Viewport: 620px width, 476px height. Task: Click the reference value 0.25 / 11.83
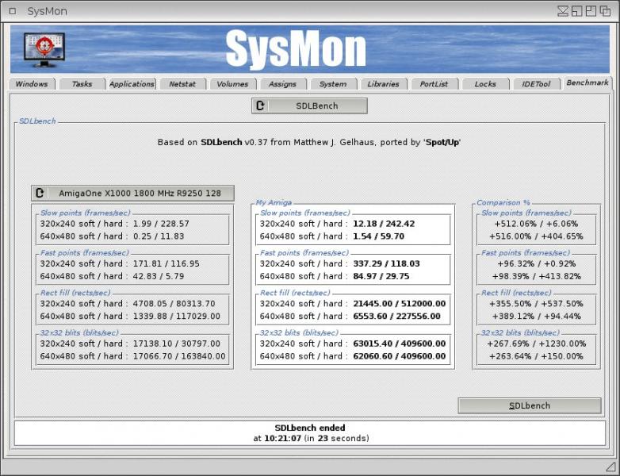158,236
